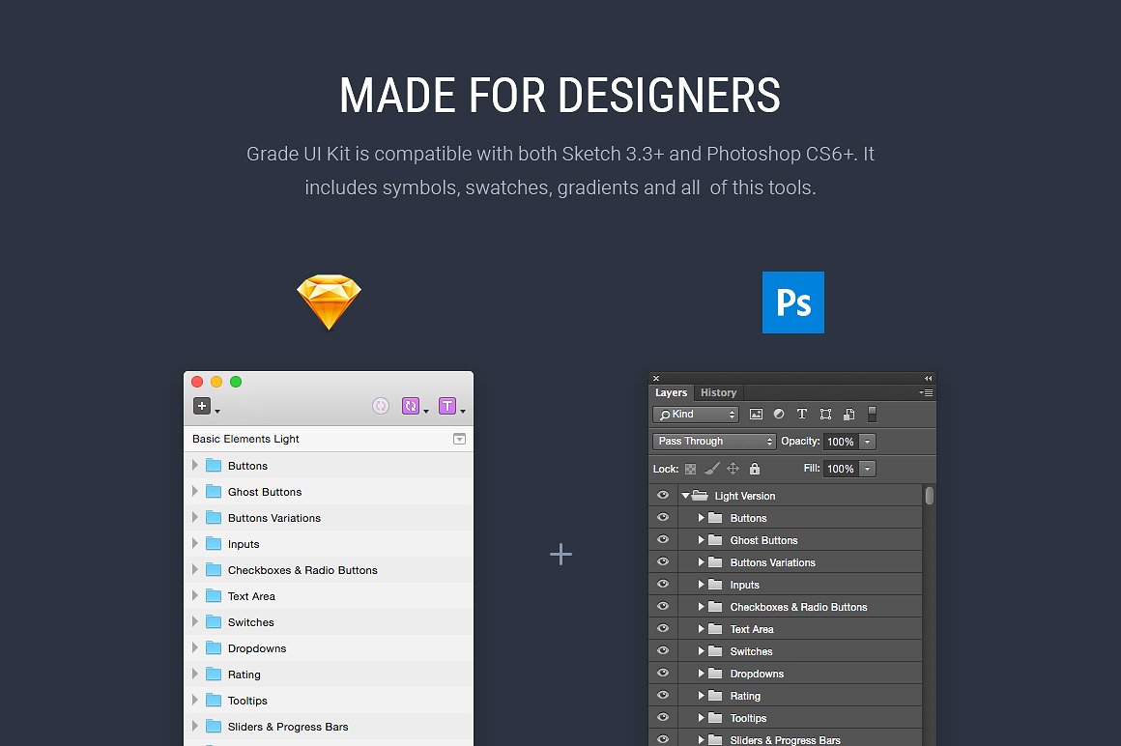The height and width of the screenshot is (746, 1121).
Task: Open the Layers panel menu
Action: 925,392
